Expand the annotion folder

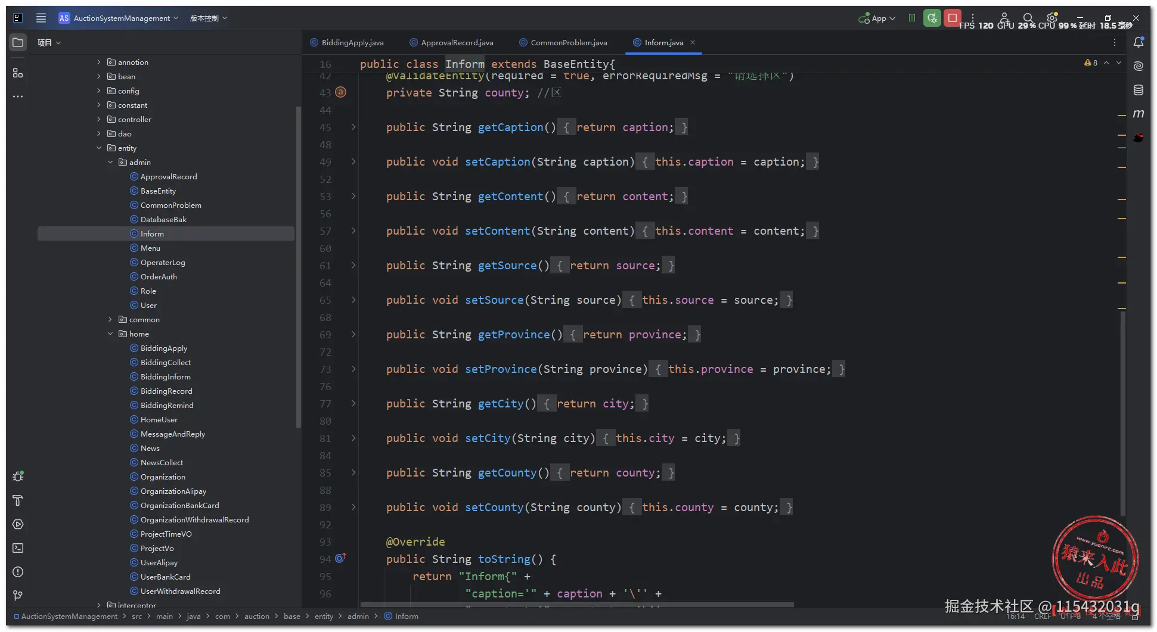click(99, 62)
